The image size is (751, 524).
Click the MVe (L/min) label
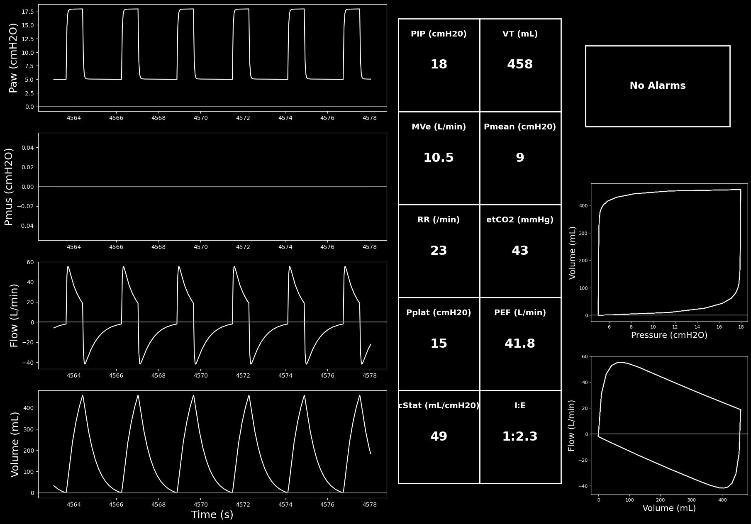439,127
